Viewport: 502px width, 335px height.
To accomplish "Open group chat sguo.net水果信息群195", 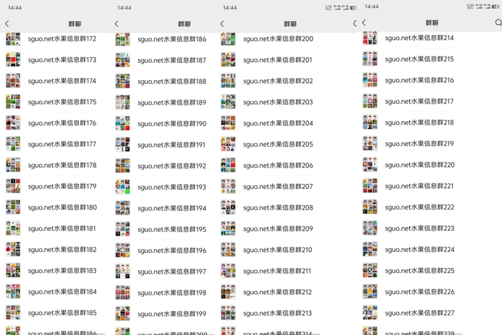I will point(164,229).
